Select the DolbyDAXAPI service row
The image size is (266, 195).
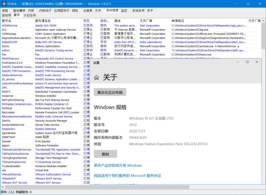[10, 42]
